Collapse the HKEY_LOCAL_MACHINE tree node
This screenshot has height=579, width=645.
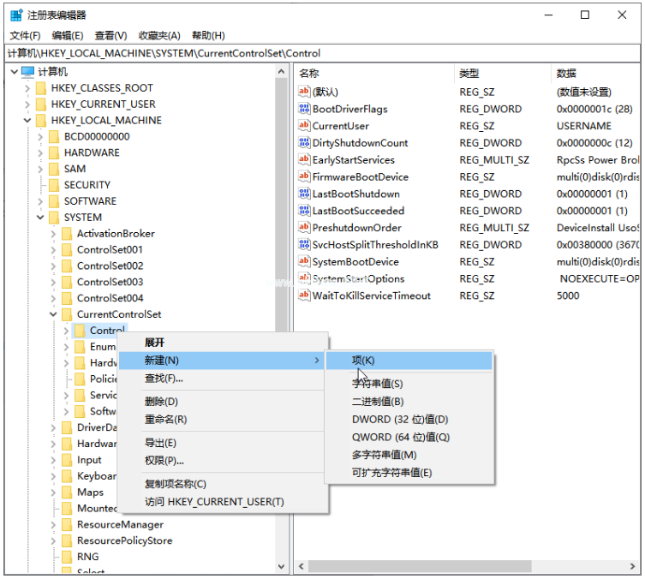pos(27,121)
